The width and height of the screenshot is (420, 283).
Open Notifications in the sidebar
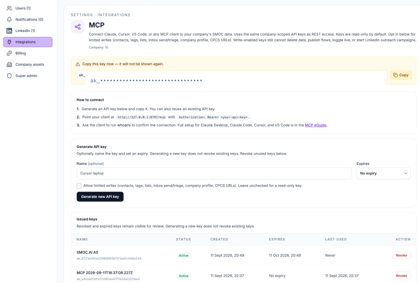(28, 20)
